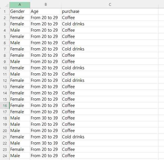The image size is (164, 160).
Task: Select column A header
Action: tap(20, 5)
